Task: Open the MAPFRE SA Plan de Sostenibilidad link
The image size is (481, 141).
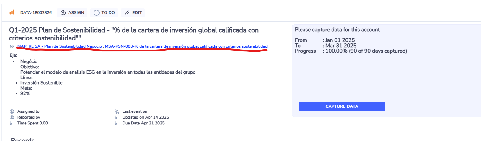Action: 142,46
